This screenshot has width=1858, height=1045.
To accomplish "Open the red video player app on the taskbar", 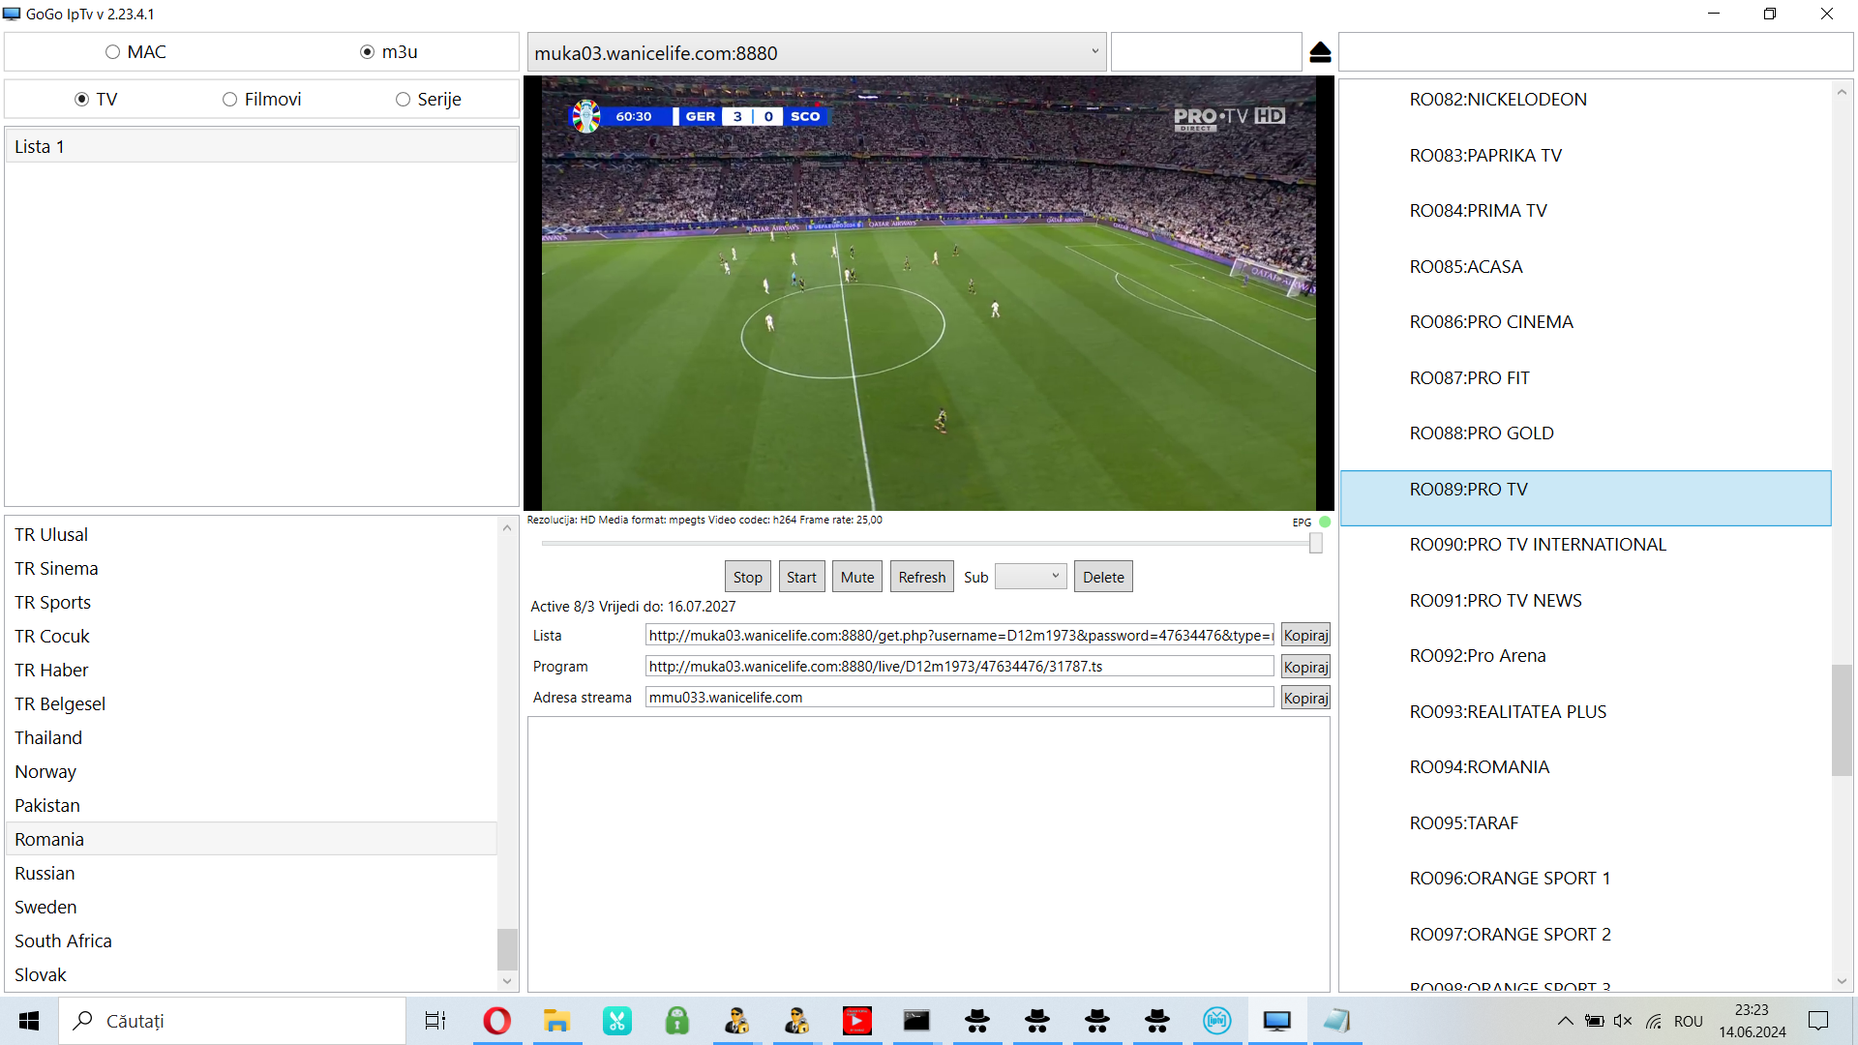I will (856, 1021).
